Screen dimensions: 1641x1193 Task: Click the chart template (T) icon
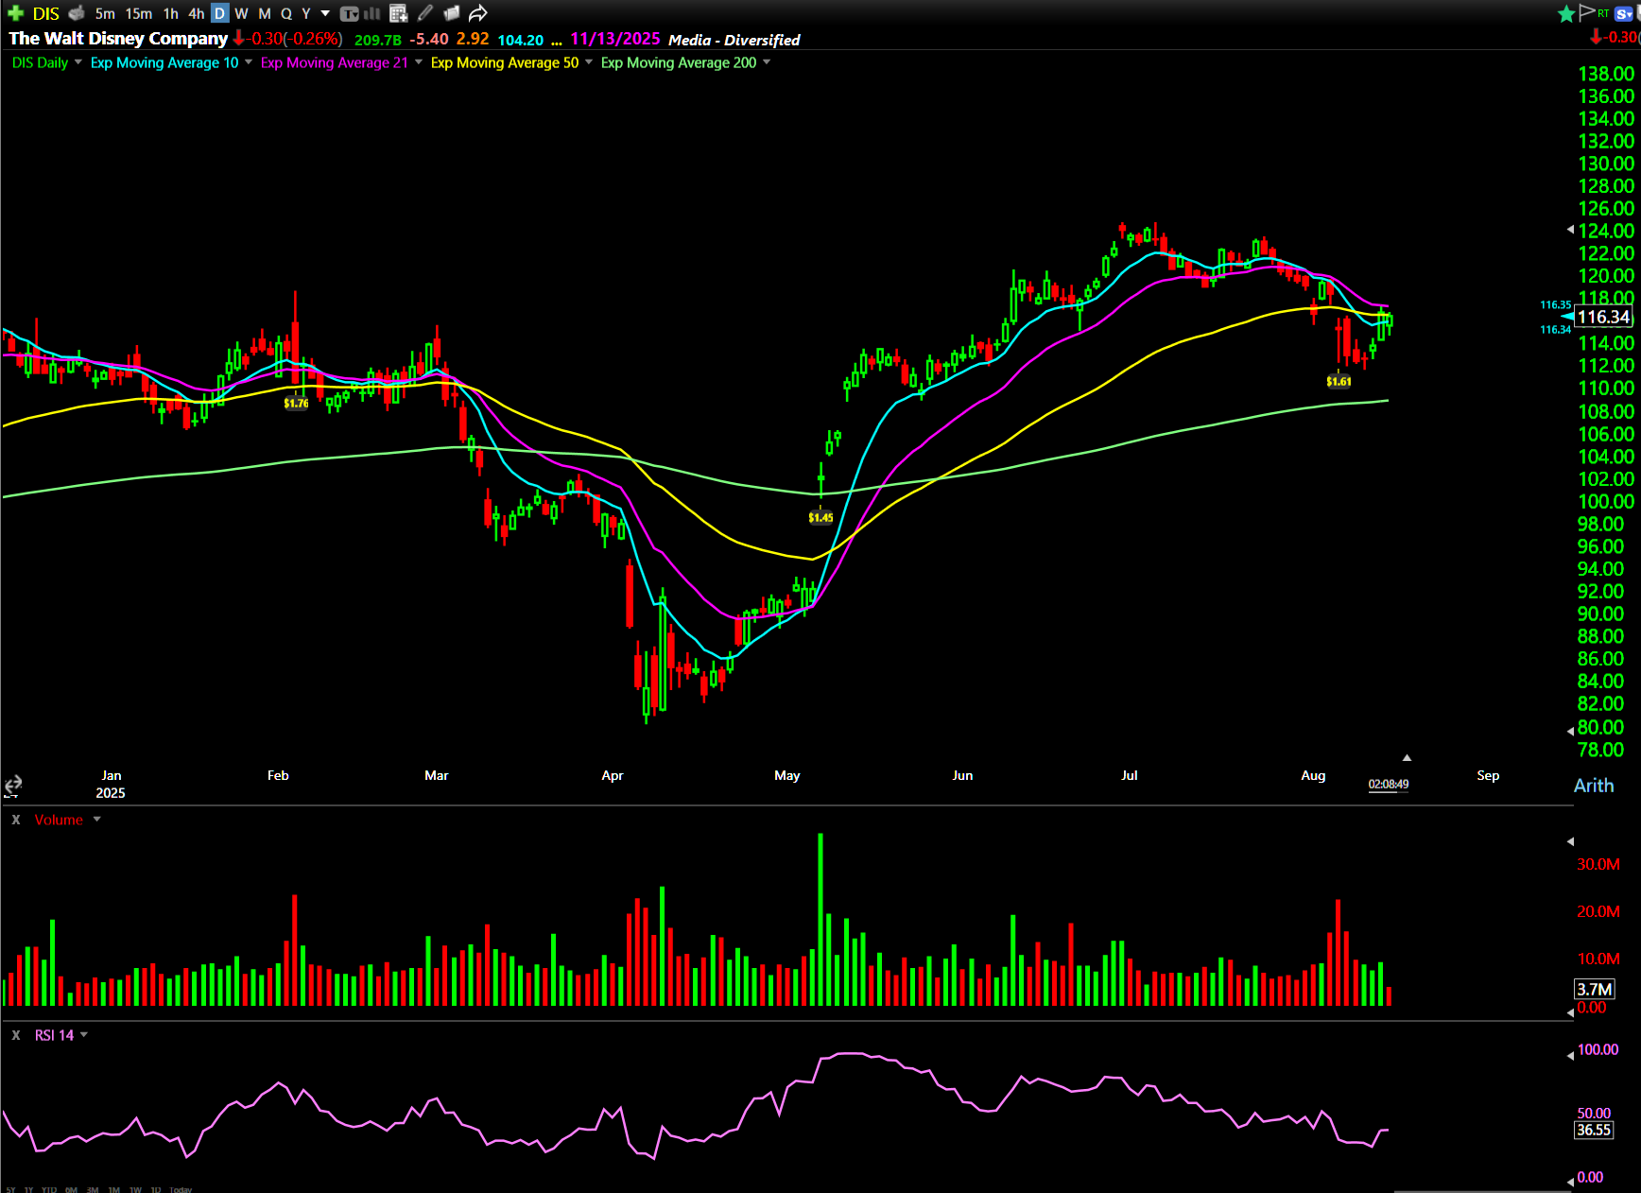pyautogui.click(x=350, y=13)
